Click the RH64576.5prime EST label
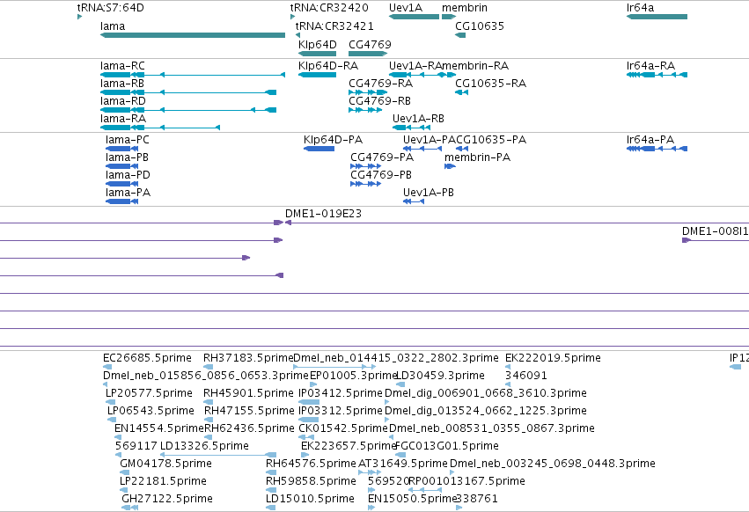The height and width of the screenshot is (512, 749). click(x=311, y=464)
